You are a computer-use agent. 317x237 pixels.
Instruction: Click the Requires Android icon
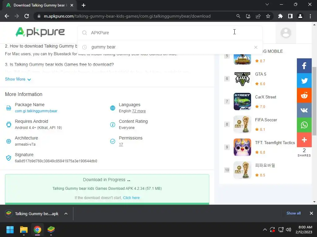coord(8,125)
